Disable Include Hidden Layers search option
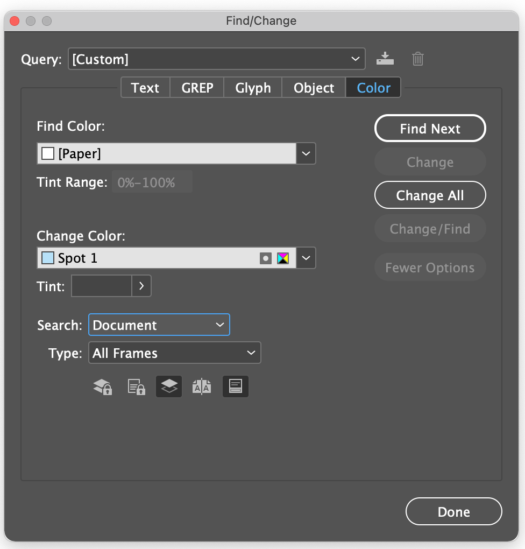The width and height of the screenshot is (525, 549). [x=169, y=386]
